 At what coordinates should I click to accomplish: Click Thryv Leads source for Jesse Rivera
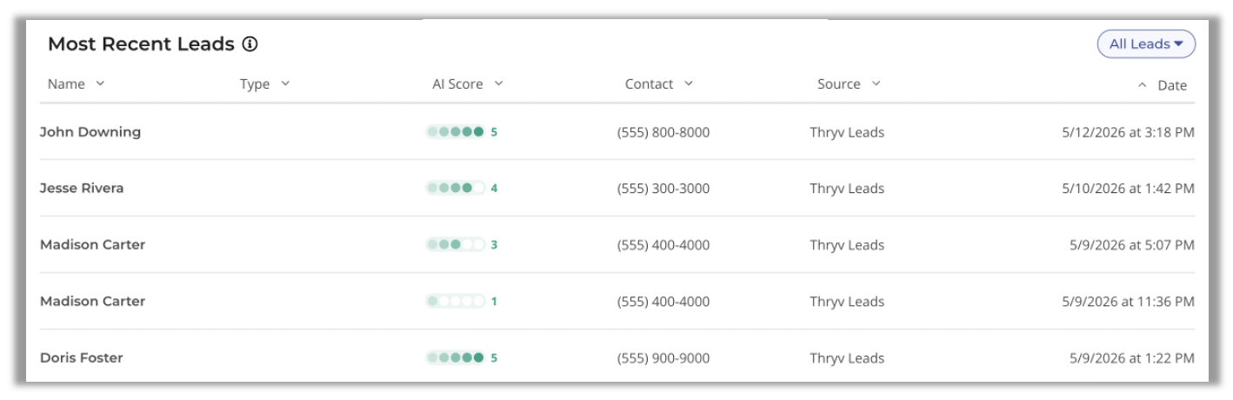click(847, 189)
